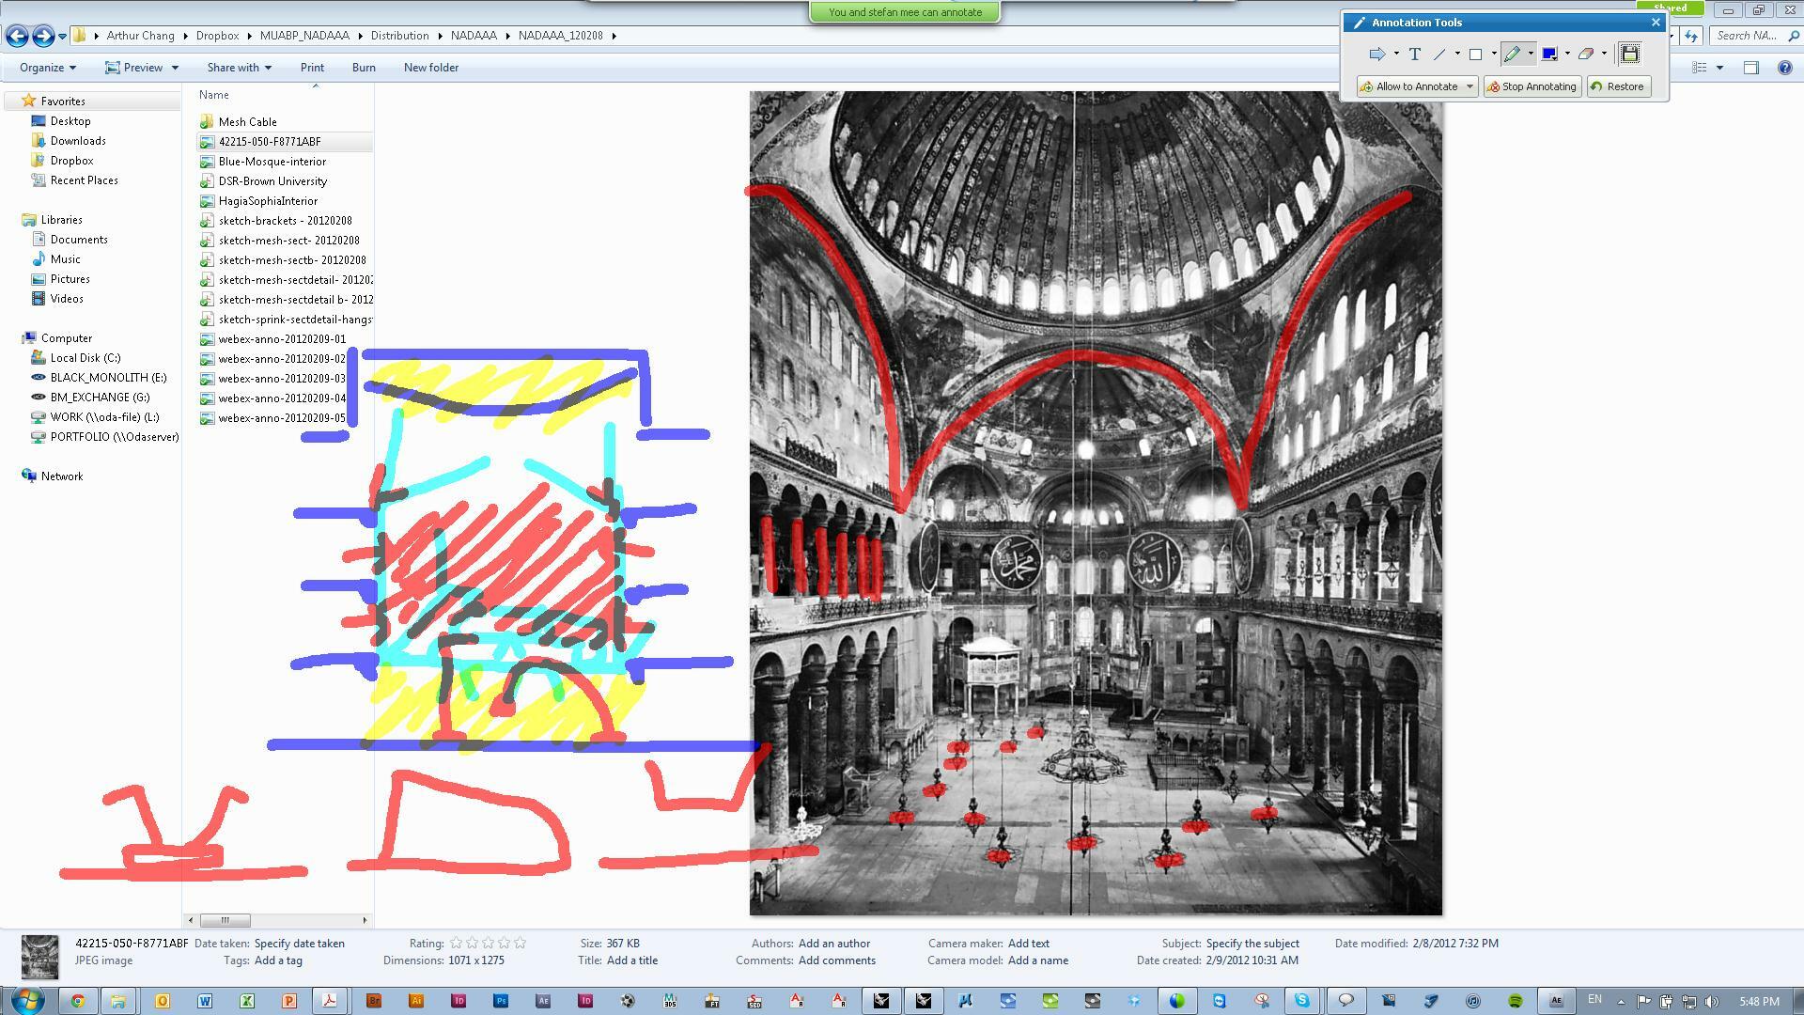Screen dimensions: 1804x1015
Task: Select file sketch-brackets - 20120208
Action: click(x=285, y=221)
